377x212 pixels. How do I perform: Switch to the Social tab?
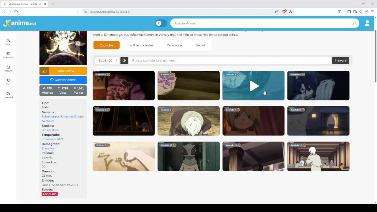coord(200,45)
